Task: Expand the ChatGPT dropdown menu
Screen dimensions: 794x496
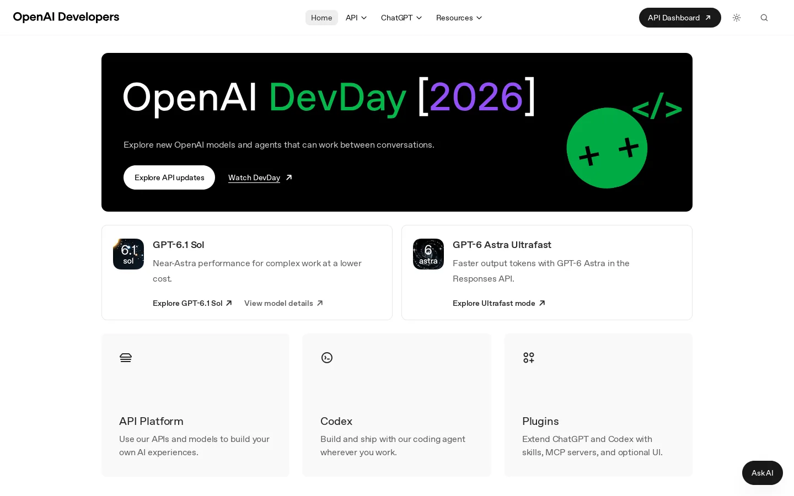Action: [x=401, y=18]
